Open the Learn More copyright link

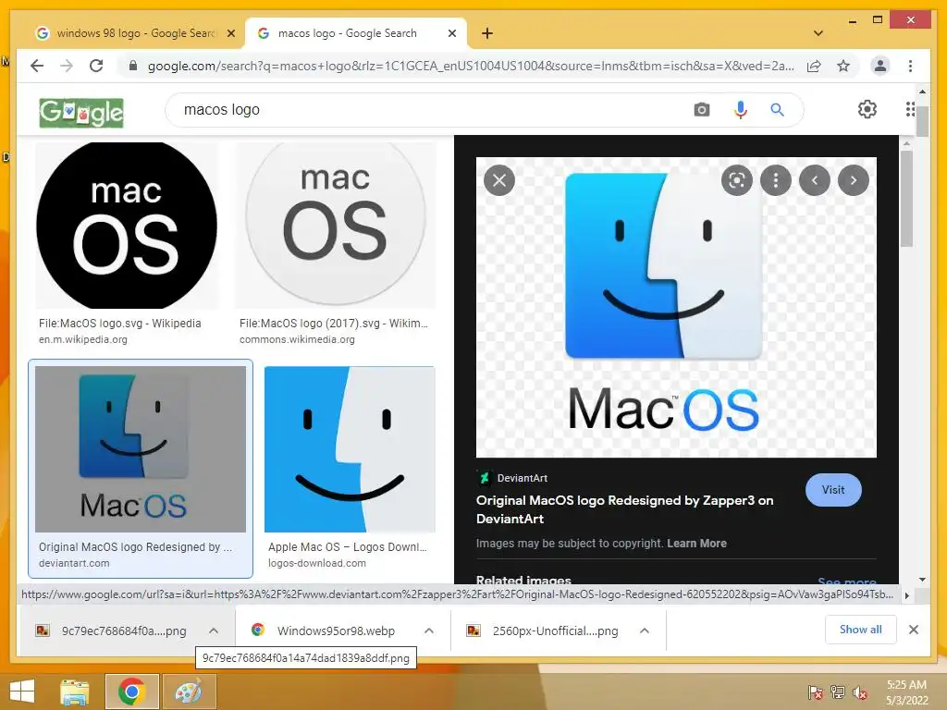696,543
